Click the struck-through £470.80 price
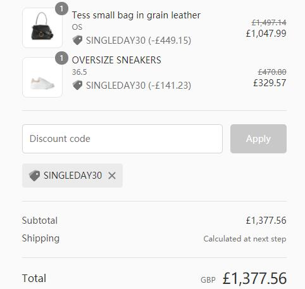Viewport: 305px width, 289px height. pos(272,72)
